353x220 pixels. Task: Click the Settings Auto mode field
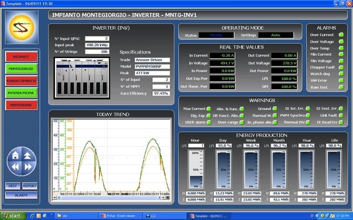[275, 35]
